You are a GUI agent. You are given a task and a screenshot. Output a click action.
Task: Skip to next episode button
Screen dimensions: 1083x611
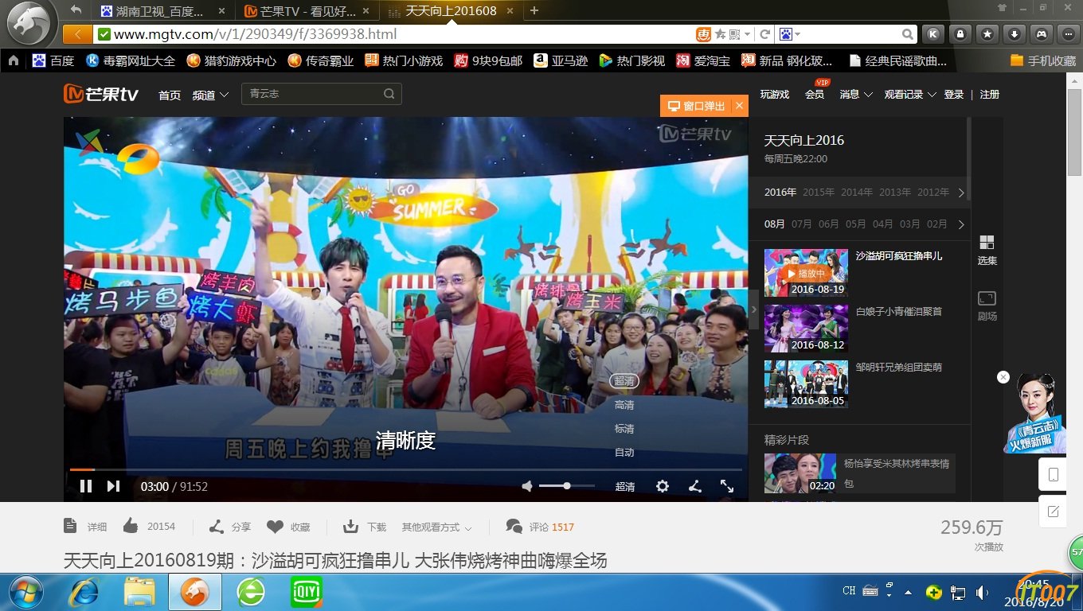point(113,486)
